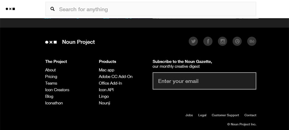Click the magnifier search icon

point(53,9)
